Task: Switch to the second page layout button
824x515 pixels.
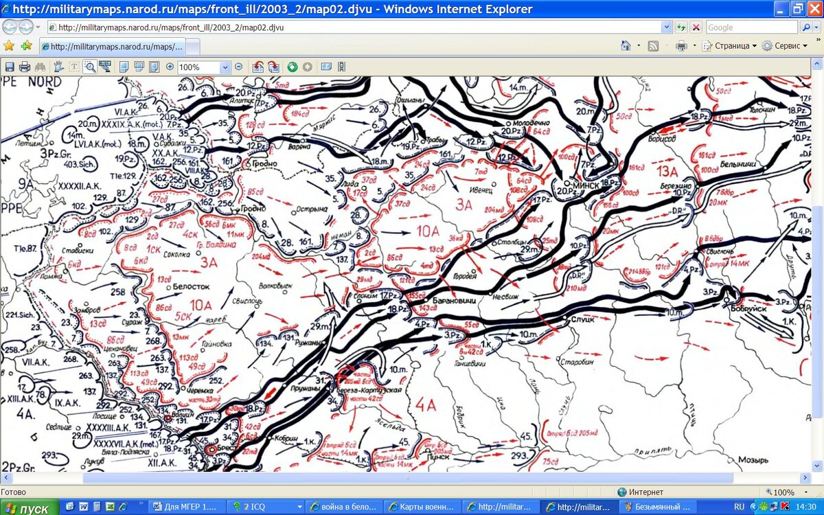Action: coord(139,67)
